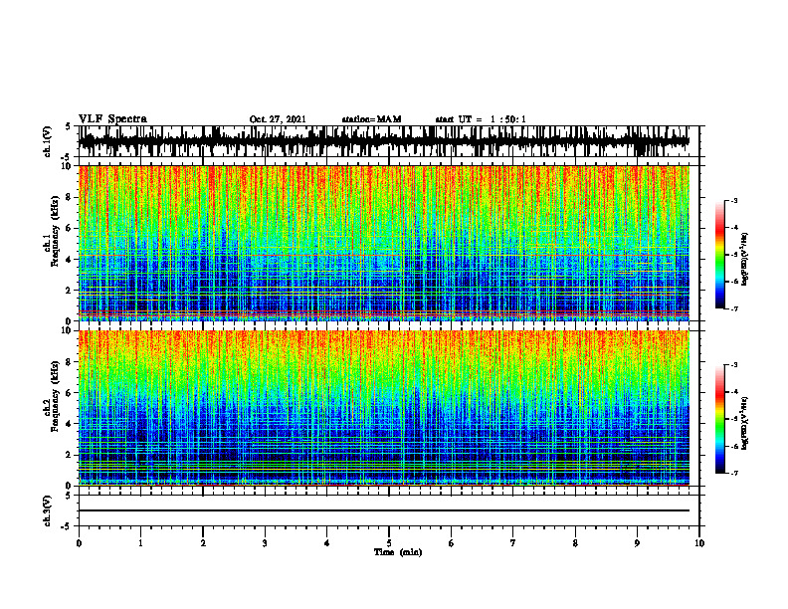Select frequency tick "8" on ch.1 spectrogram axis
Image resolution: width=788 pixels, height=609 pixels.
(x=70, y=197)
